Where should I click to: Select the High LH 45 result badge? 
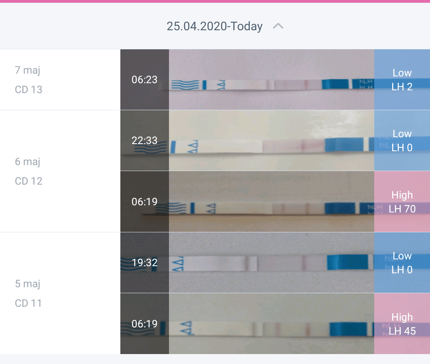(x=402, y=324)
